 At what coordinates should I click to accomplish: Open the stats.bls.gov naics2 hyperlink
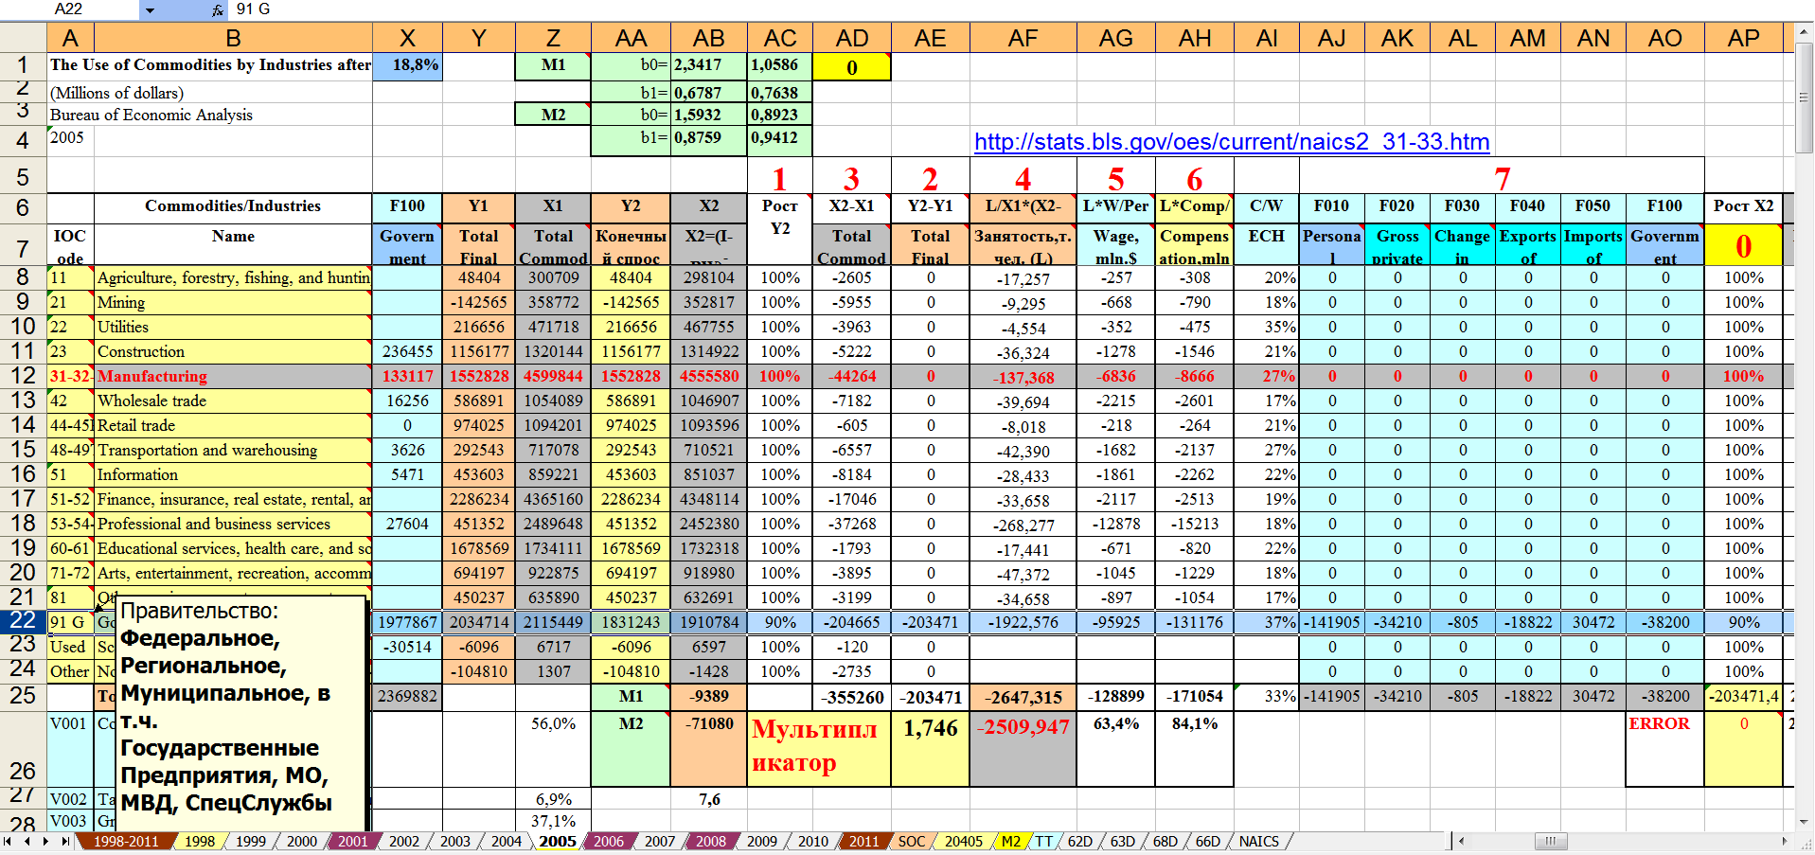1231,142
